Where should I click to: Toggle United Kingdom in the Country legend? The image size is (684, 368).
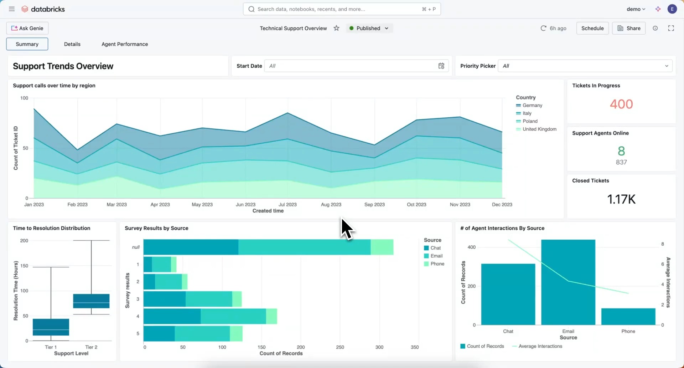[536, 129]
